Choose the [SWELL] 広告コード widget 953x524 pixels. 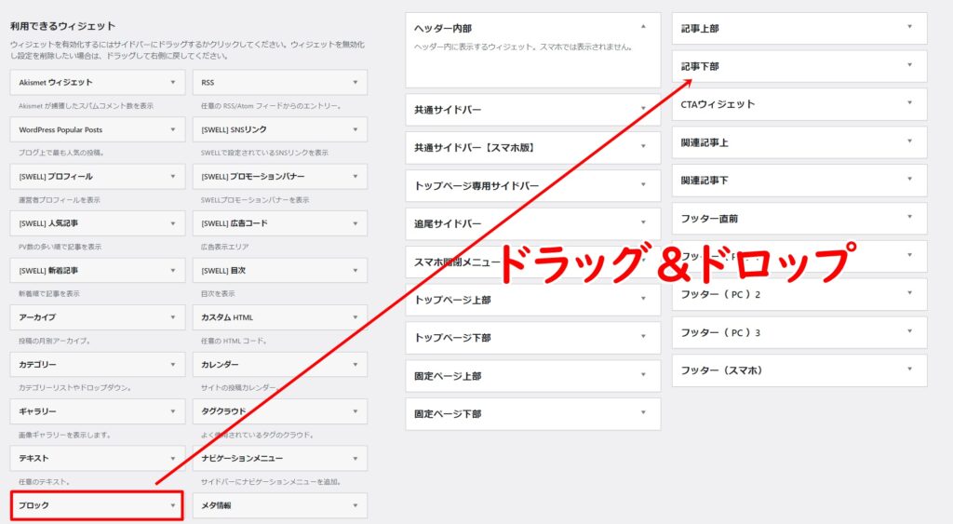tap(279, 223)
